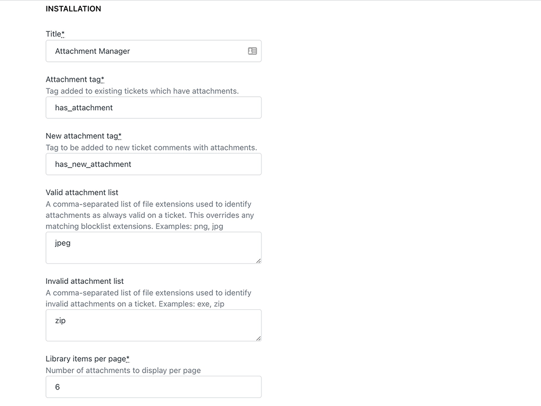
Task: Click the has_attachment text value
Action: coord(83,107)
